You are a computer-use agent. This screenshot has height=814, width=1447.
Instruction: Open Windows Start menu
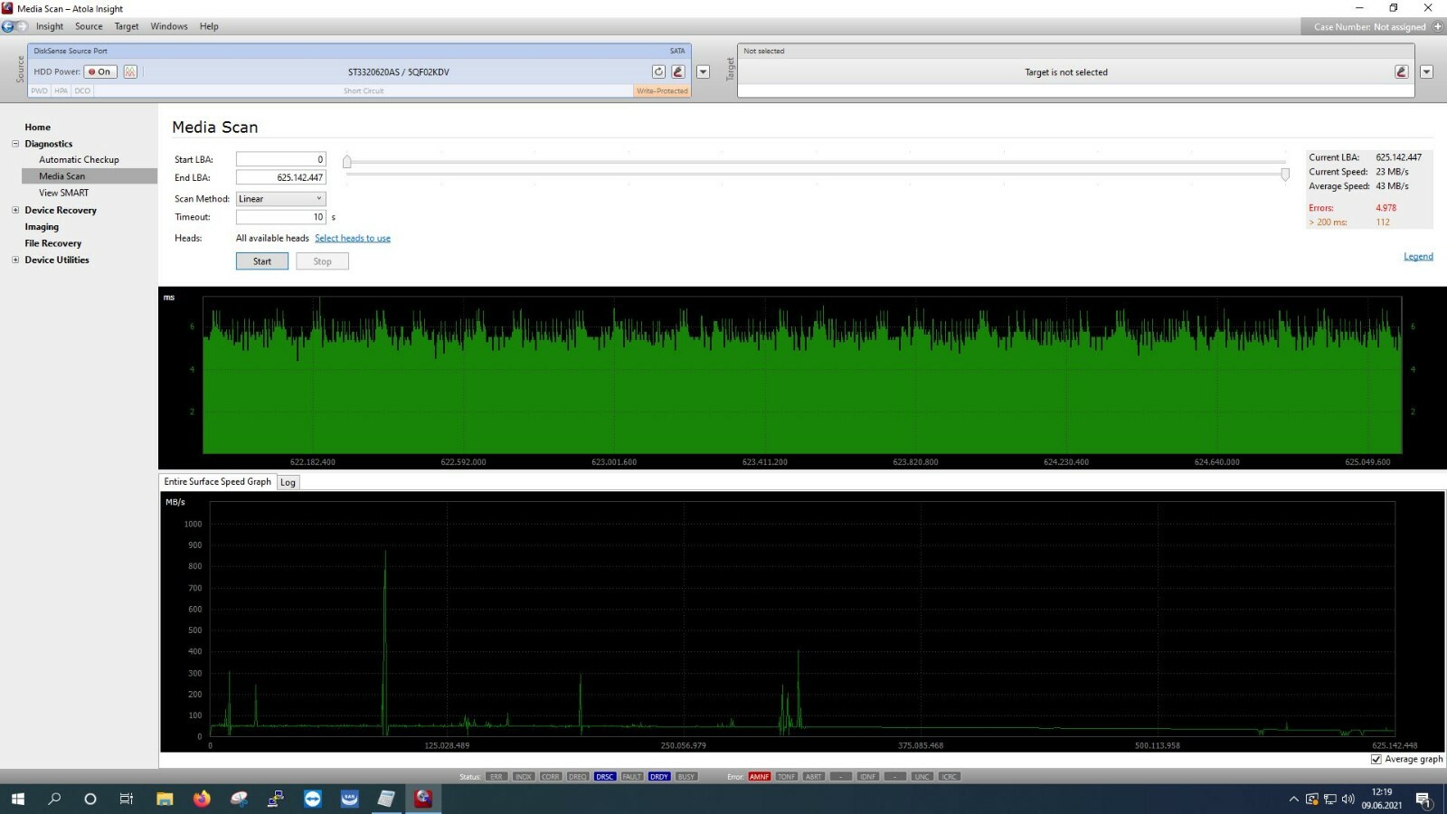18,799
